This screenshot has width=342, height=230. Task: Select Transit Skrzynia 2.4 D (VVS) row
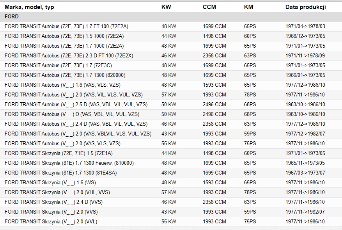tap(54, 202)
